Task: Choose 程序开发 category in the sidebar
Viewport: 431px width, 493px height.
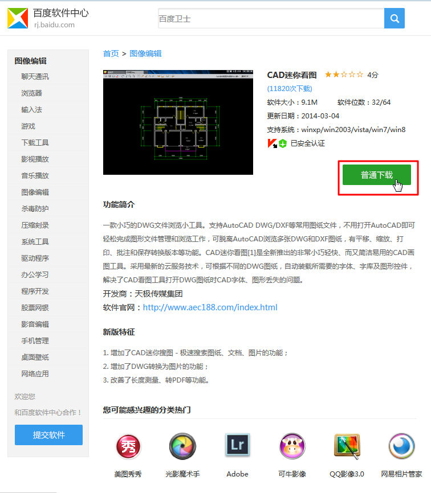Action: 35,291
